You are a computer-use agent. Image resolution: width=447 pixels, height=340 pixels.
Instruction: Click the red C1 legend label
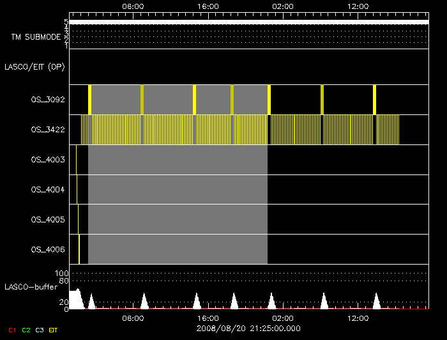point(12,330)
